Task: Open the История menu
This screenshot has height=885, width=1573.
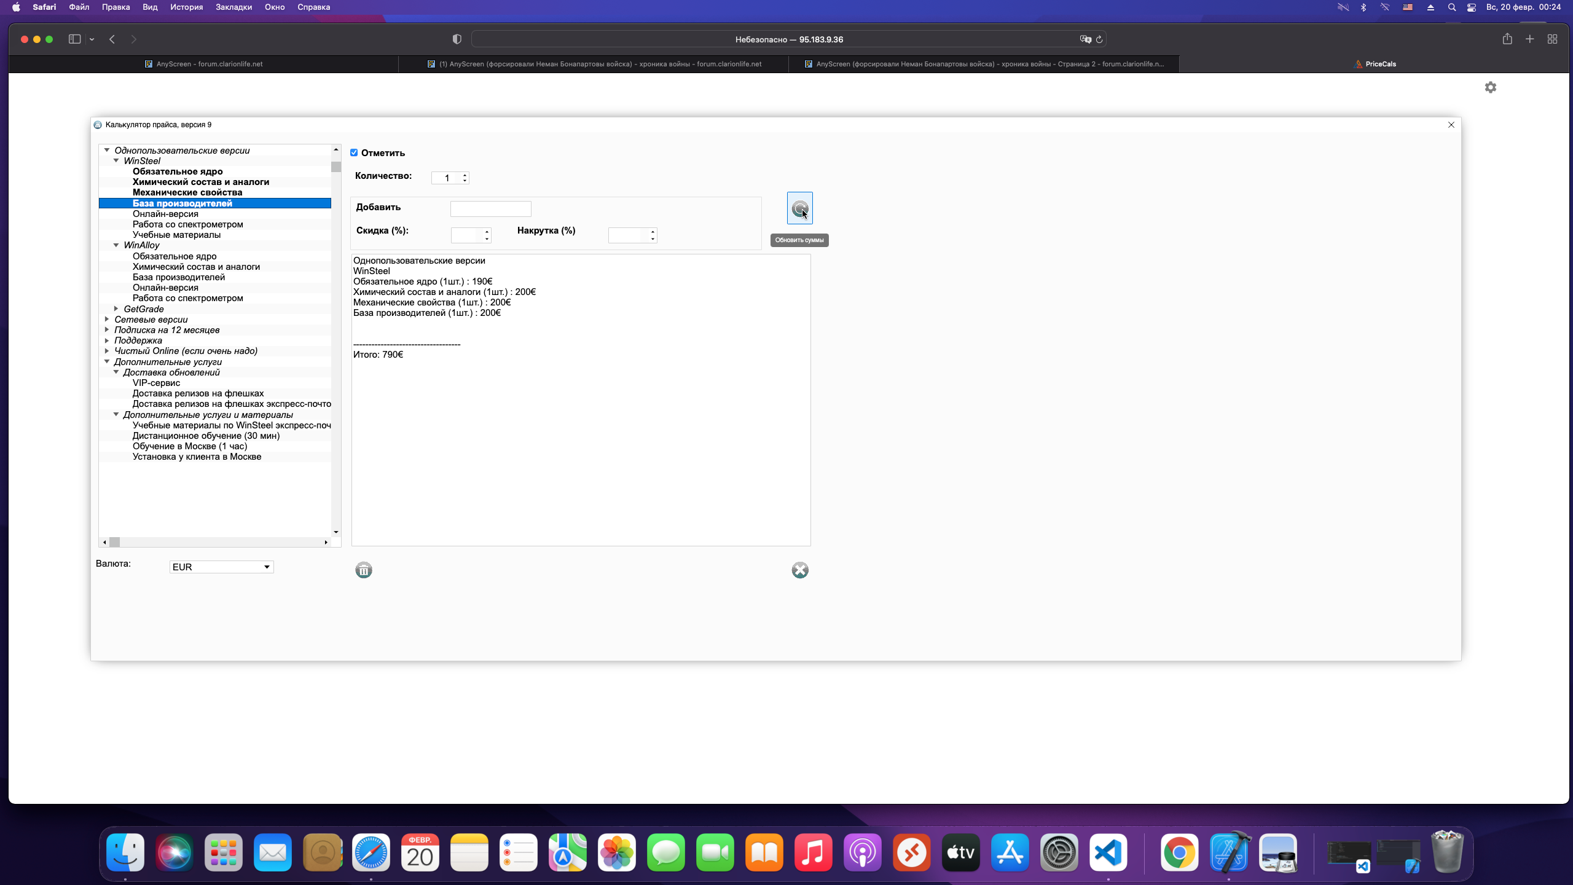Action: 186,7
